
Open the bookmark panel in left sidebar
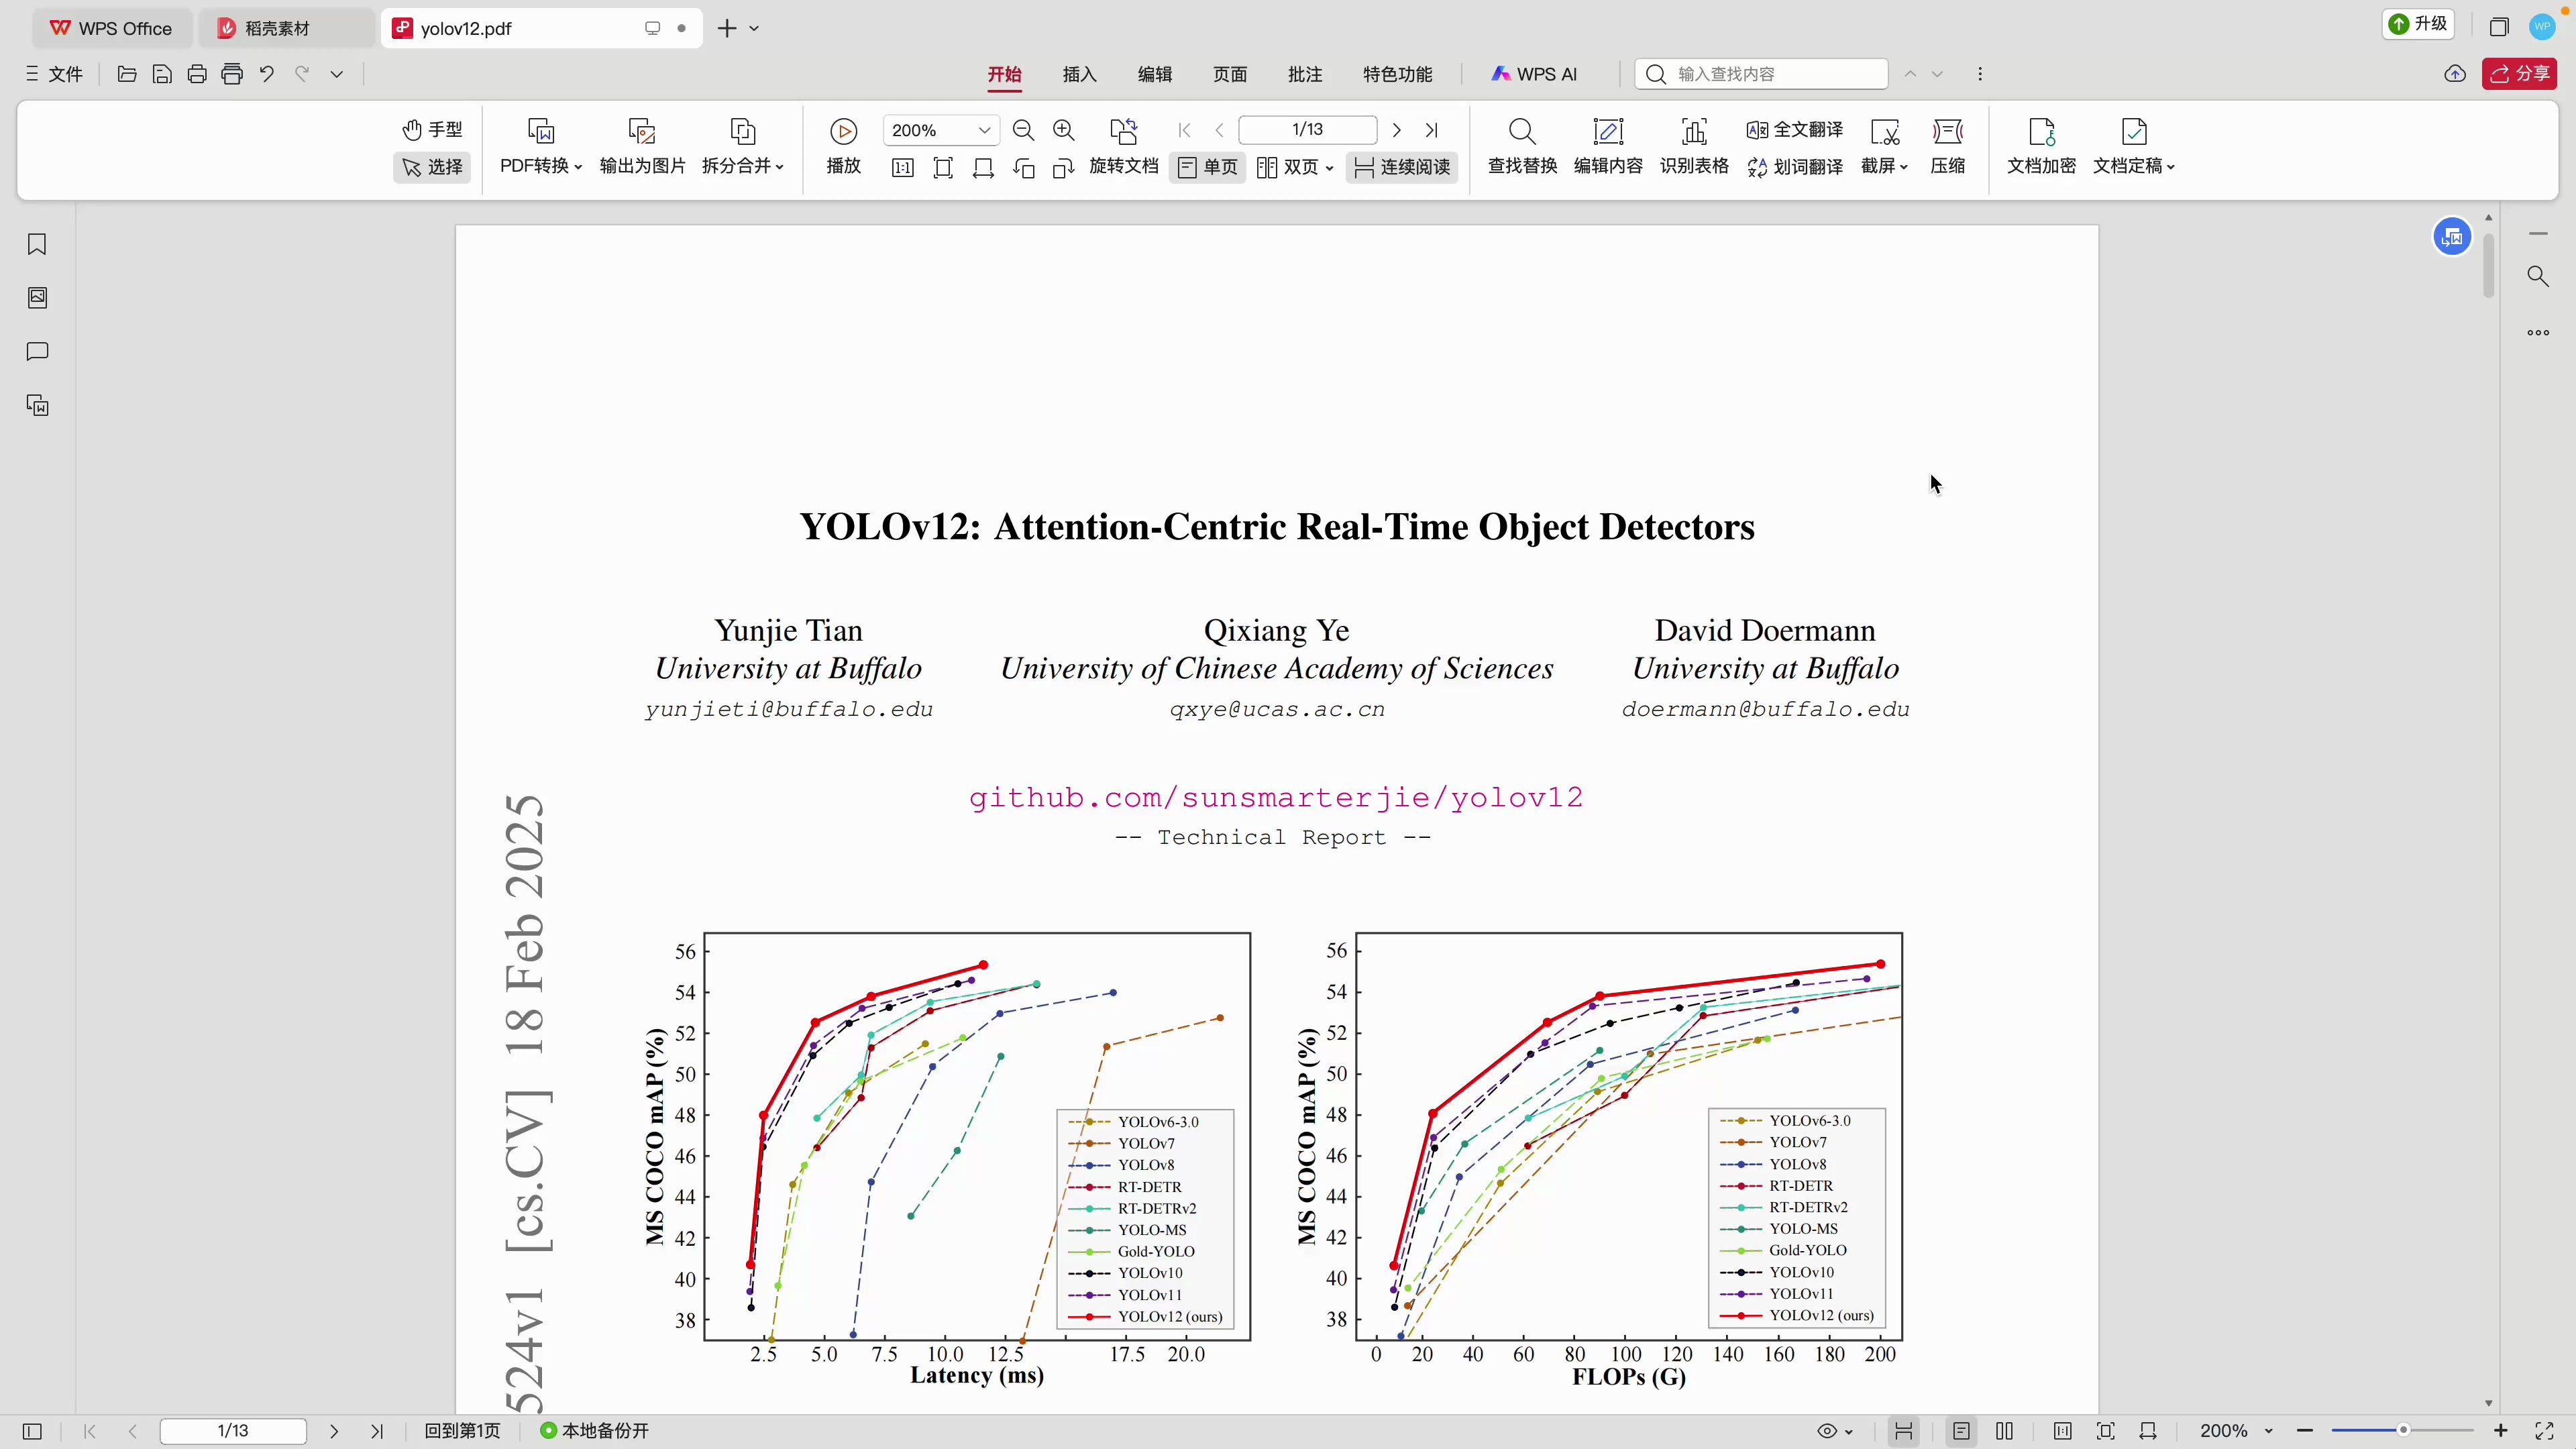point(37,244)
